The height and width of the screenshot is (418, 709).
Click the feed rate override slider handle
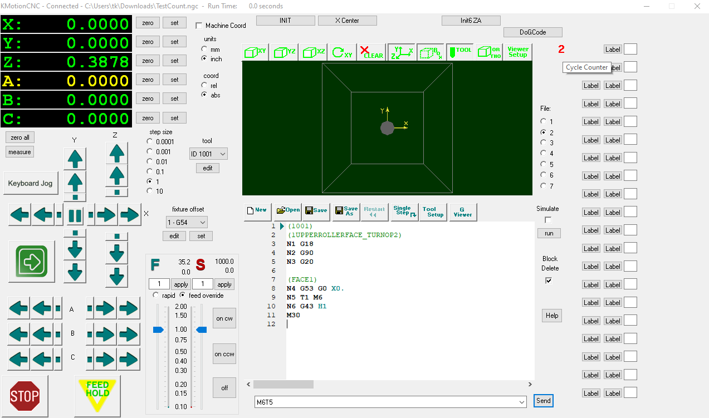[159, 330]
